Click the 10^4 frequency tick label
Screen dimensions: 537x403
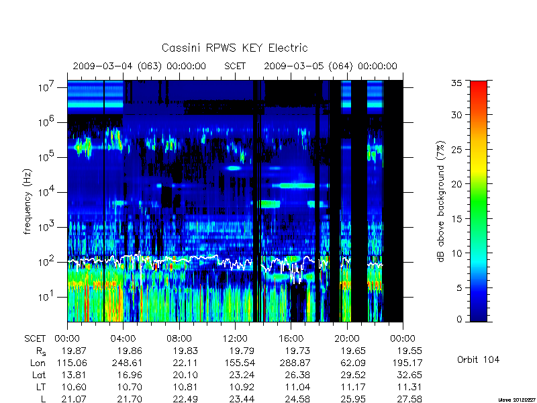47,191
